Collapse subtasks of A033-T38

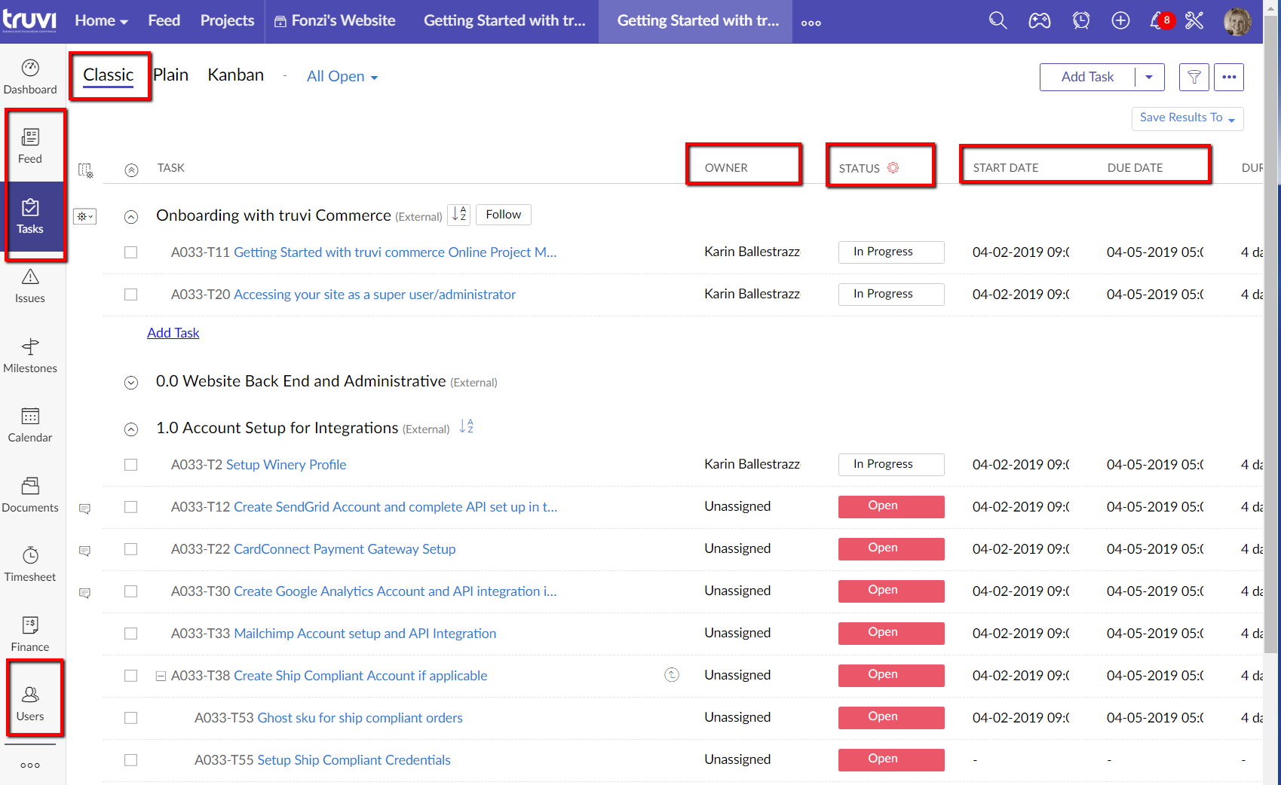[161, 677]
